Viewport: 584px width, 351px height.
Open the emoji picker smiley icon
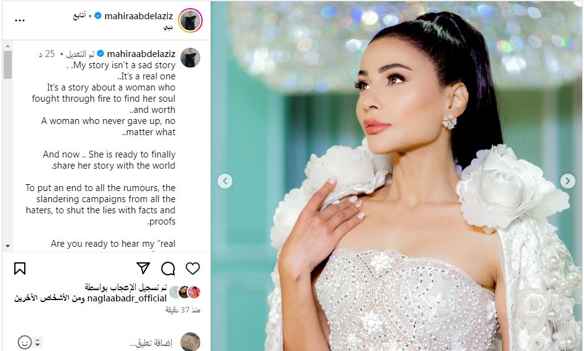25,342
